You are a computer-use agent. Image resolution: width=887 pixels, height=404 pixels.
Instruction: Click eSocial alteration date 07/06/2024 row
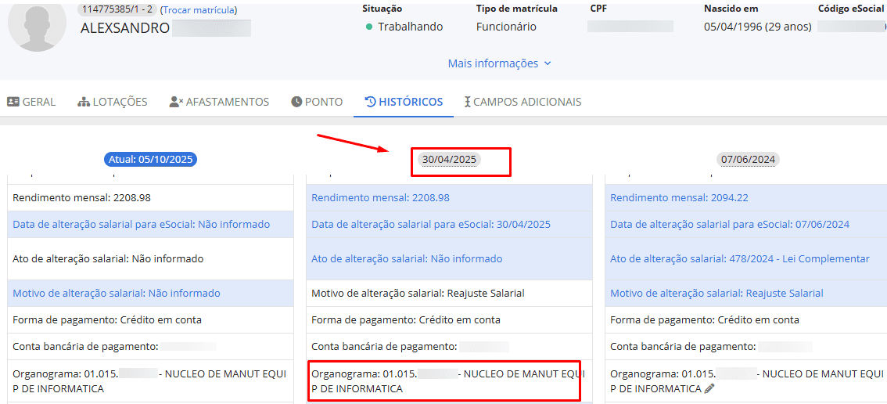click(x=746, y=225)
